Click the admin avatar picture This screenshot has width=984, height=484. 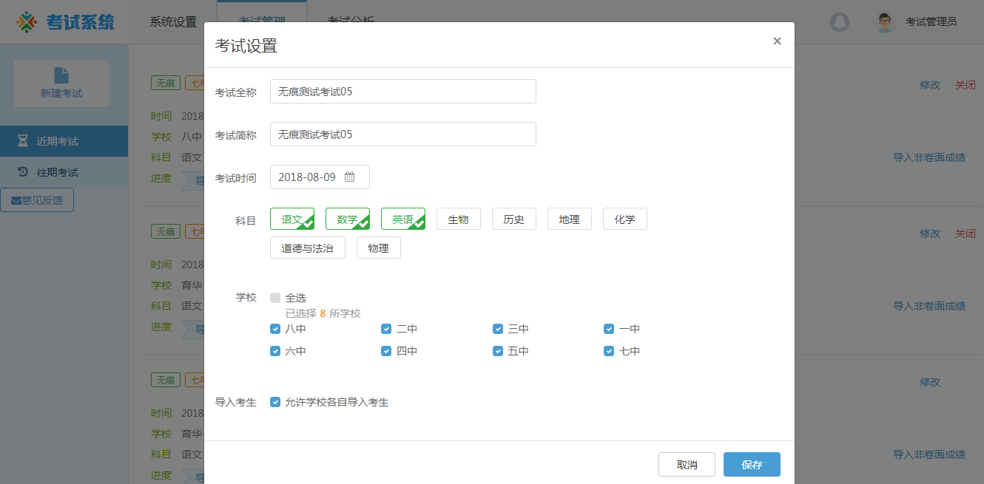tap(885, 21)
